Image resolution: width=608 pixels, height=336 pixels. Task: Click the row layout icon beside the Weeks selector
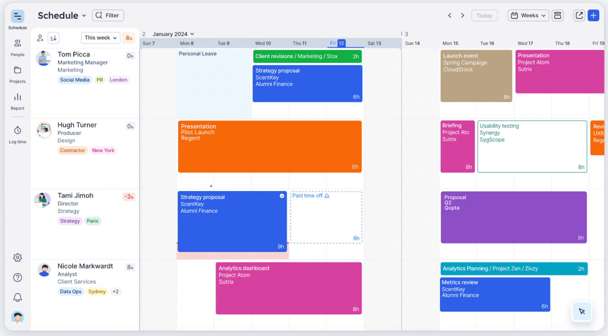pyautogui.click(x=557, y=15)
